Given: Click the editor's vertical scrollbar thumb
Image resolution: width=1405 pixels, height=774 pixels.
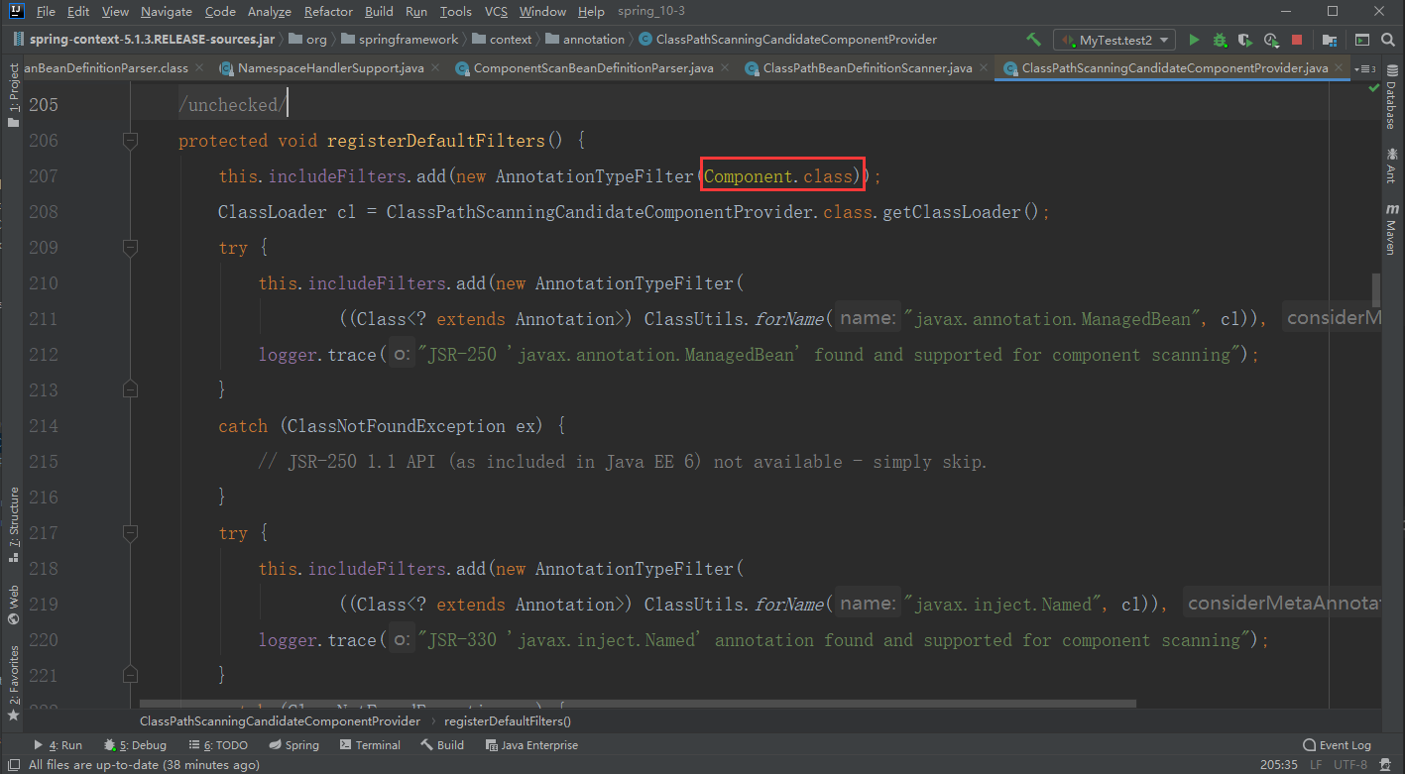Looking at the screenshot, I should (1376, 289).
